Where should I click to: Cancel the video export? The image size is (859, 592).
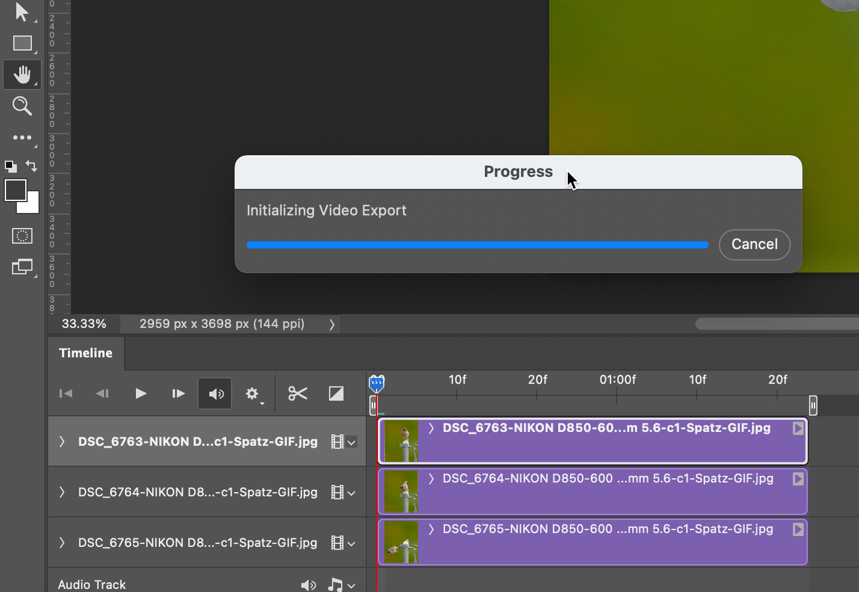point(754,244)
